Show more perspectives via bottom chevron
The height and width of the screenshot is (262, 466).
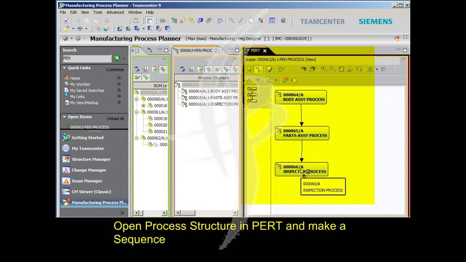[122, 213]
